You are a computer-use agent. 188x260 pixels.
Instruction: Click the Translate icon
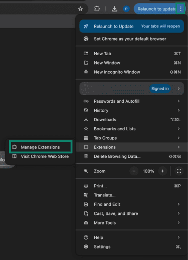click(x=86, y=195)
